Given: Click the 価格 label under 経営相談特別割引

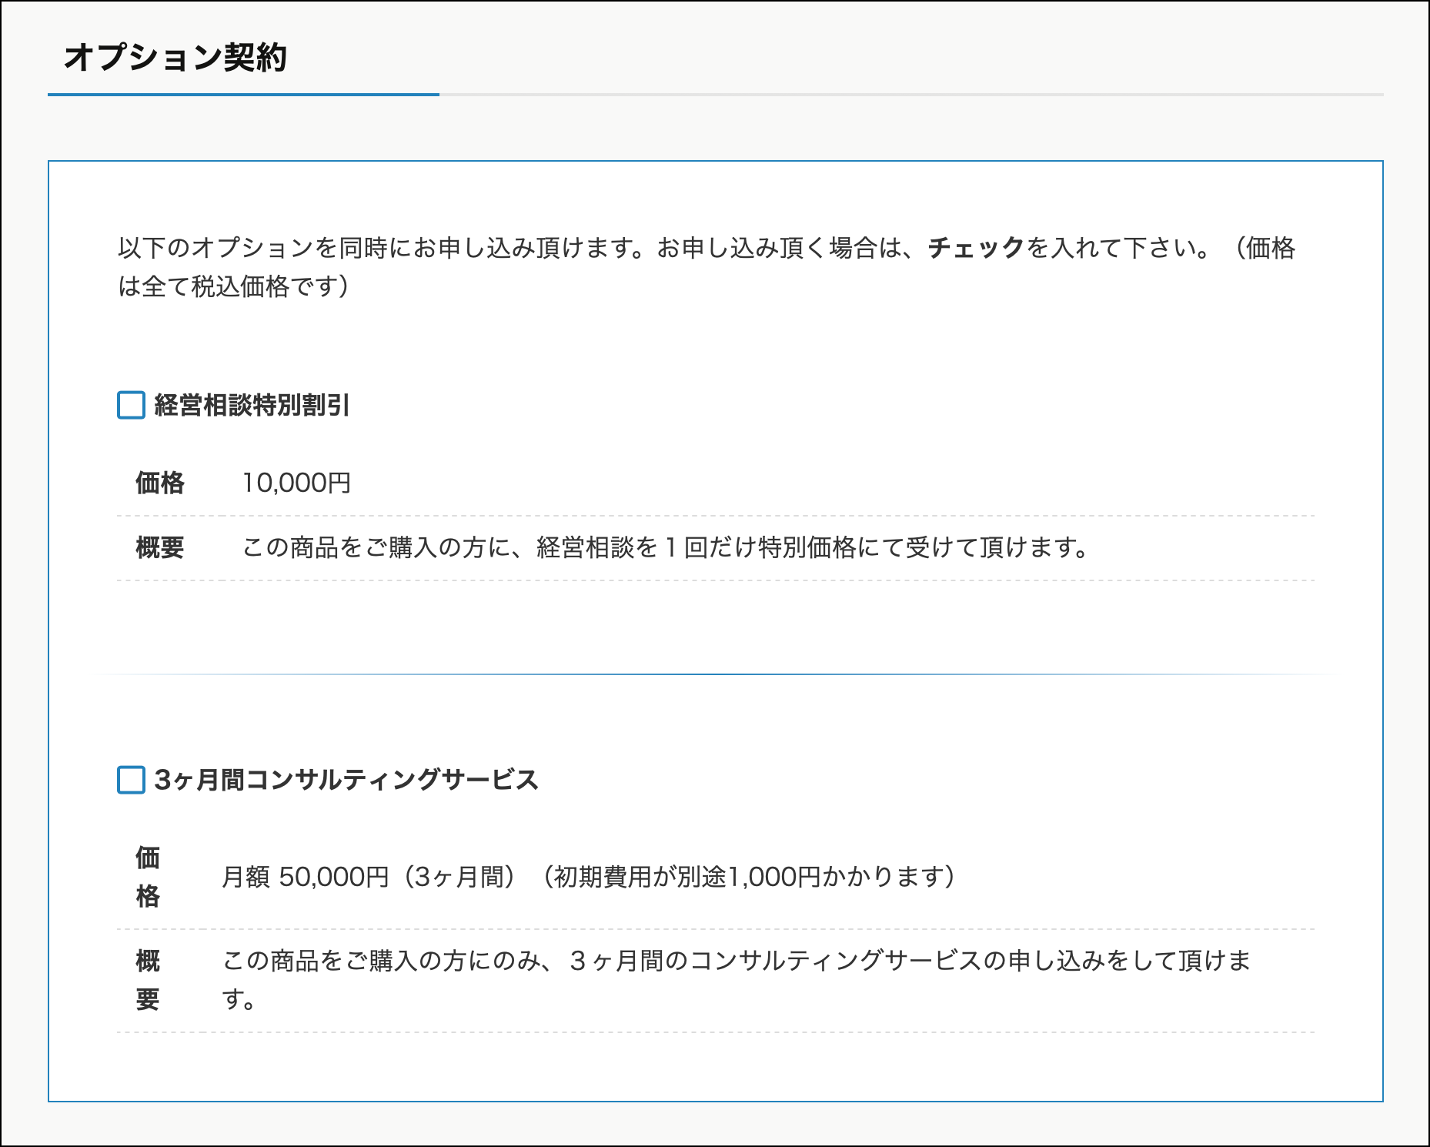Looking at the screenshot, I should click(160, 483).
